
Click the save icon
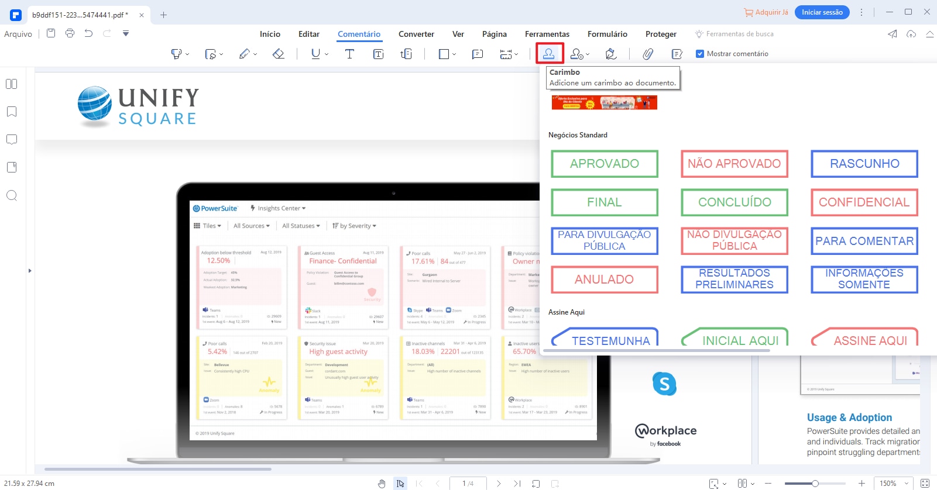(x=51, y=33)
